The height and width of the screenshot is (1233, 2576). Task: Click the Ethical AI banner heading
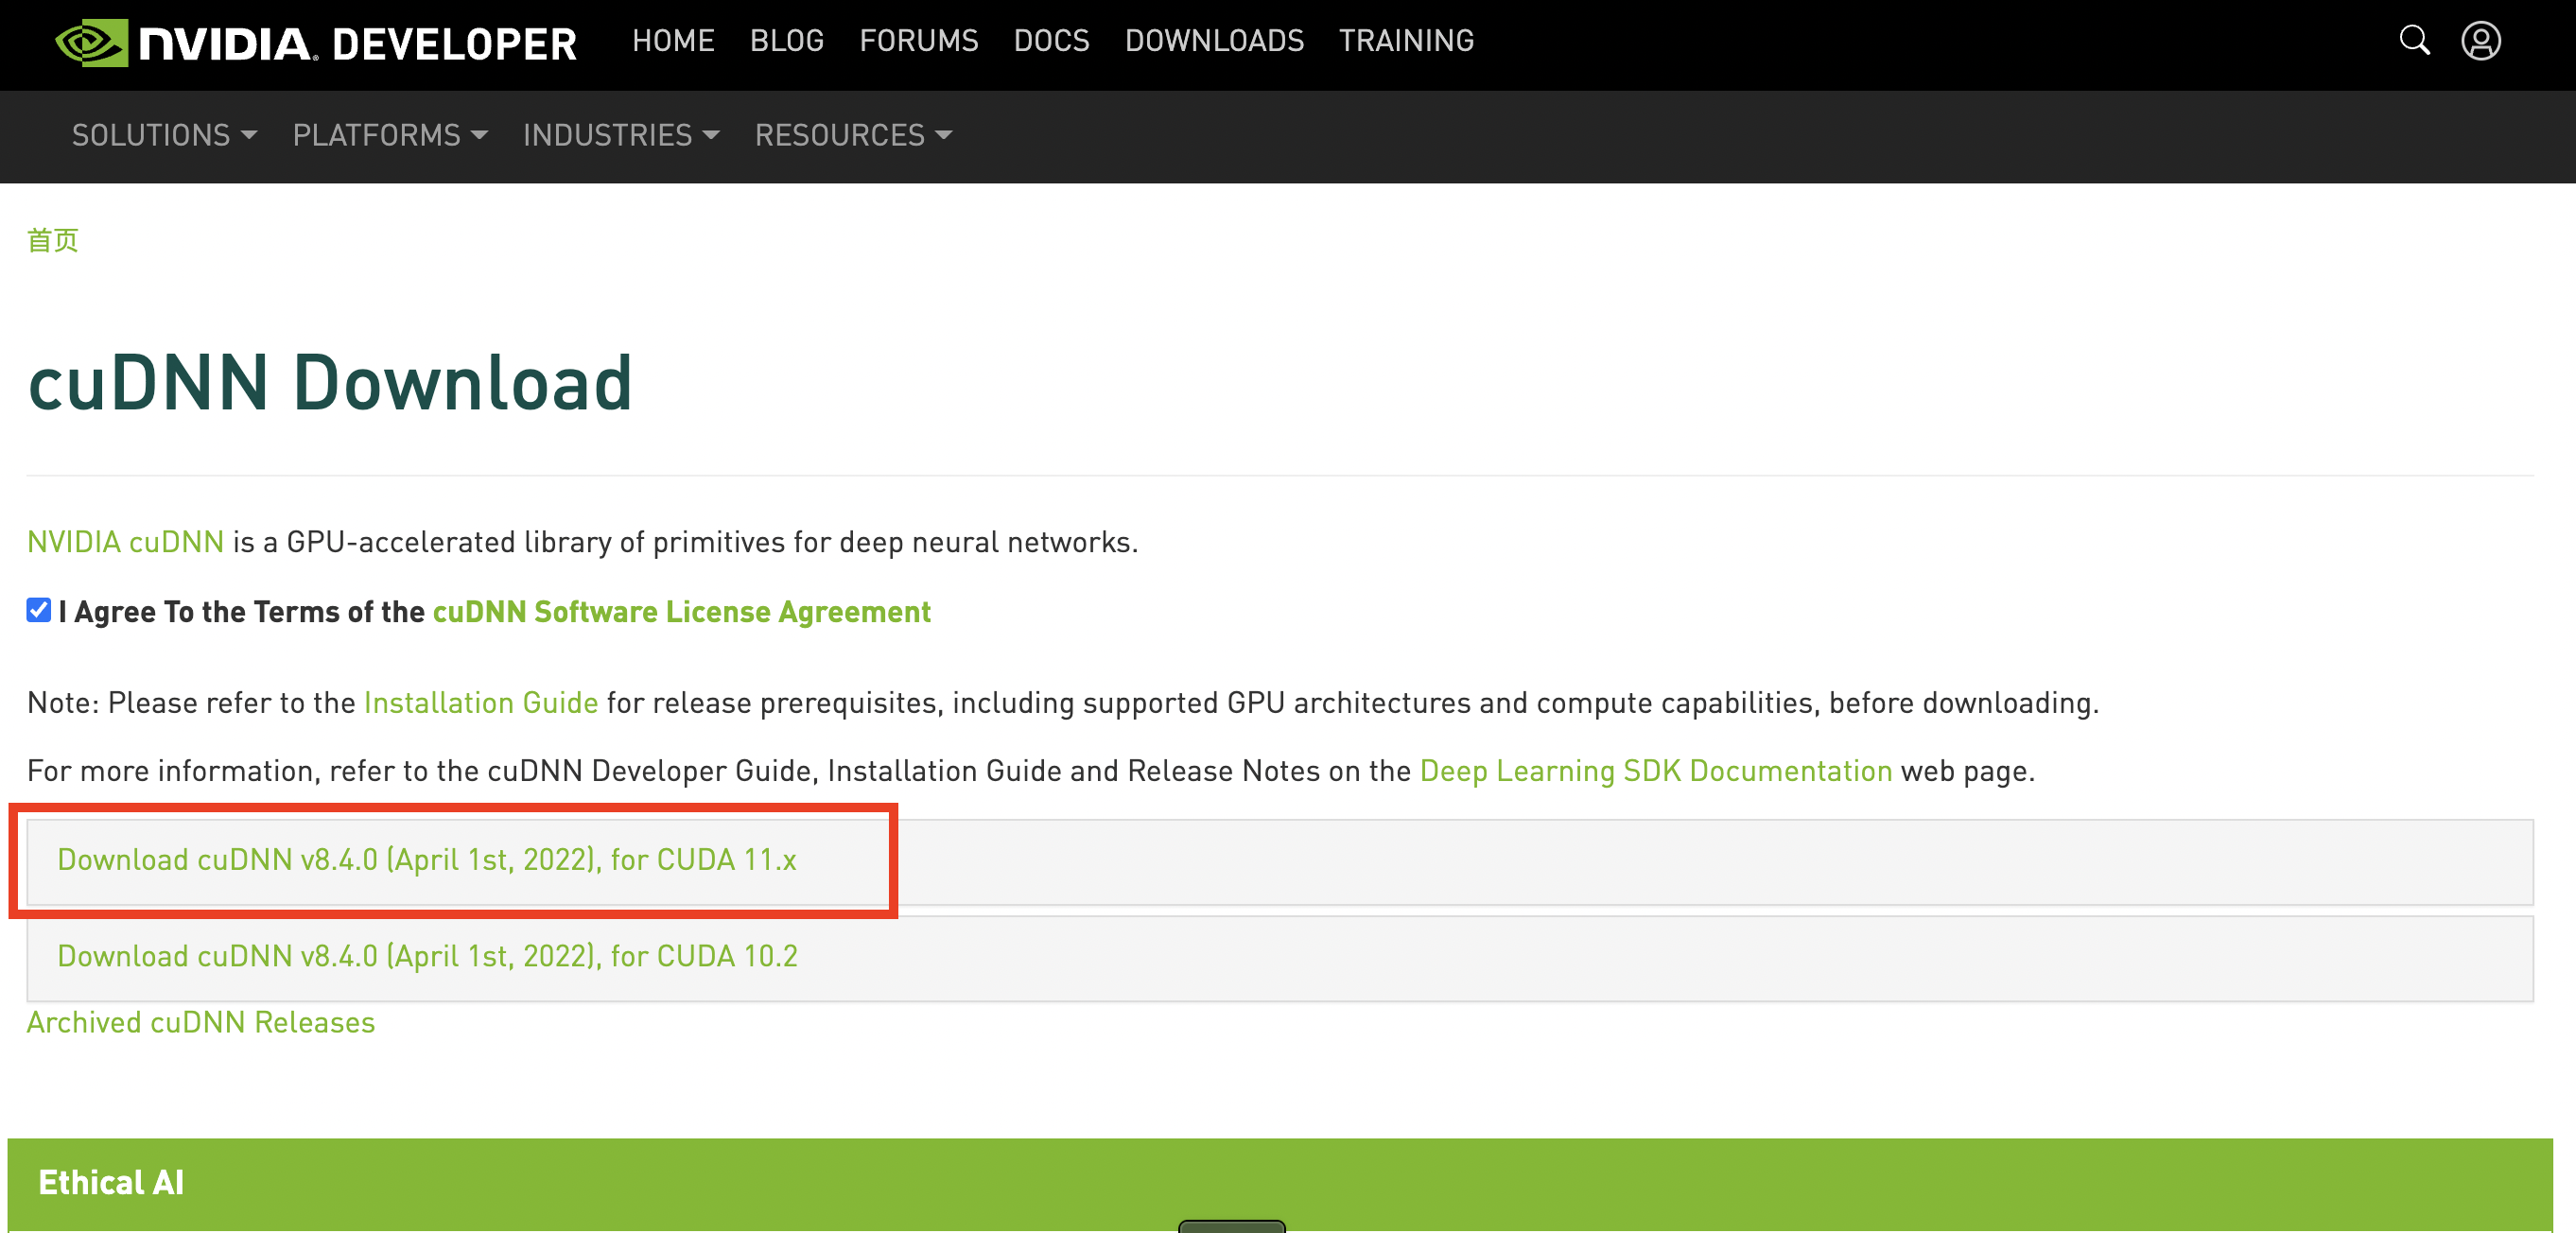(111, 1183)
